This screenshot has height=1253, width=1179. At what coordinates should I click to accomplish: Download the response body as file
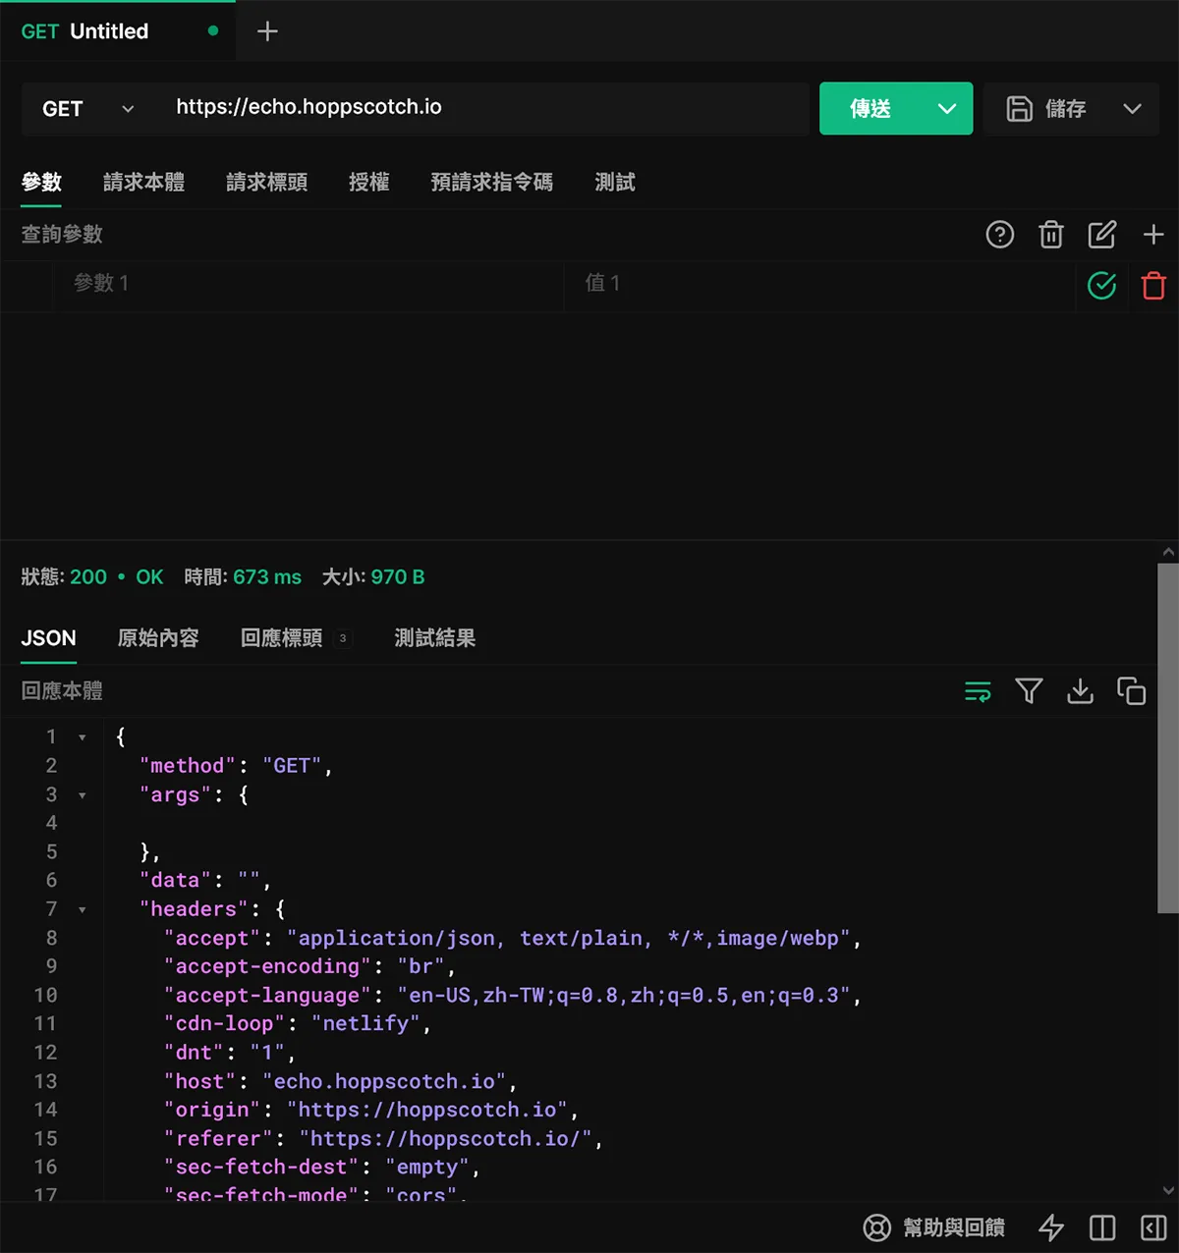pos(1080,691)
